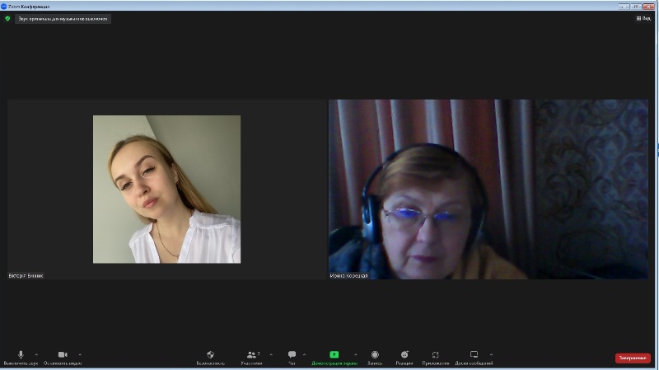
Task: Click the name label on the right video tile
Action: (x=348, y=276)
